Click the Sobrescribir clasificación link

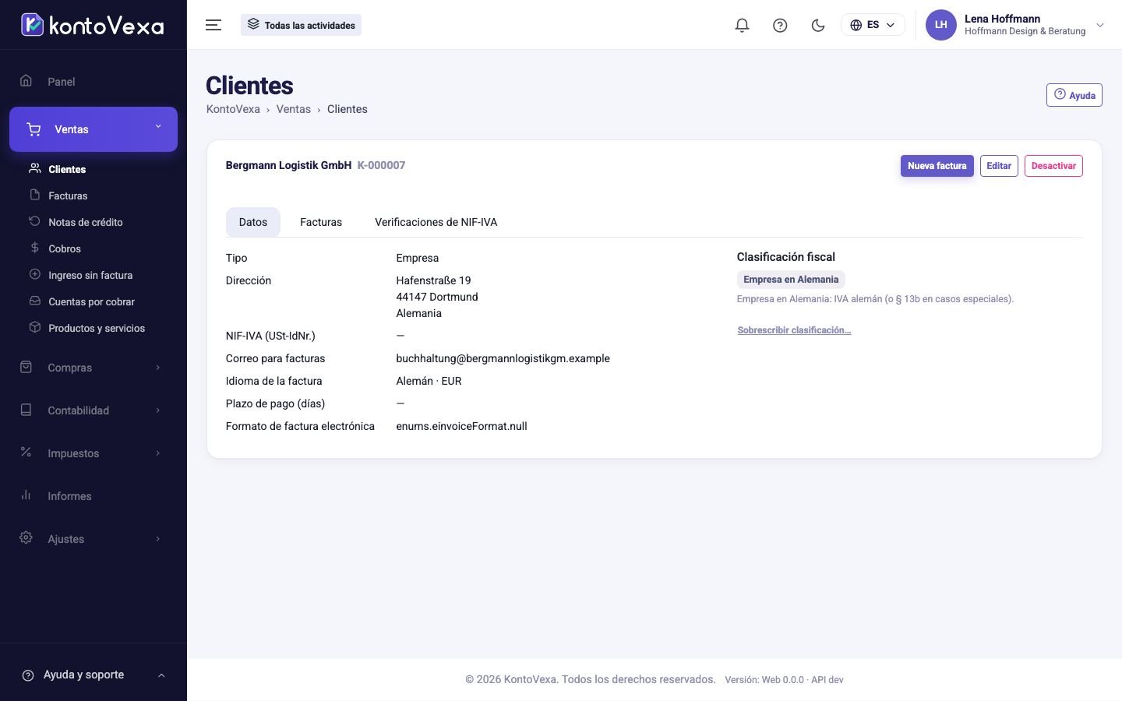click(794, 330)
